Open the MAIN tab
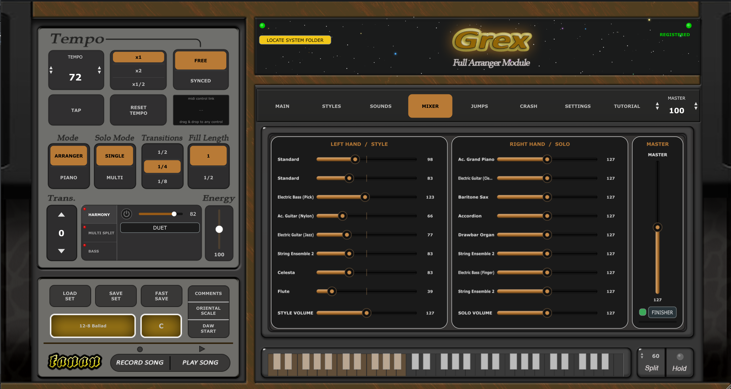 click(x=282, y=106)
